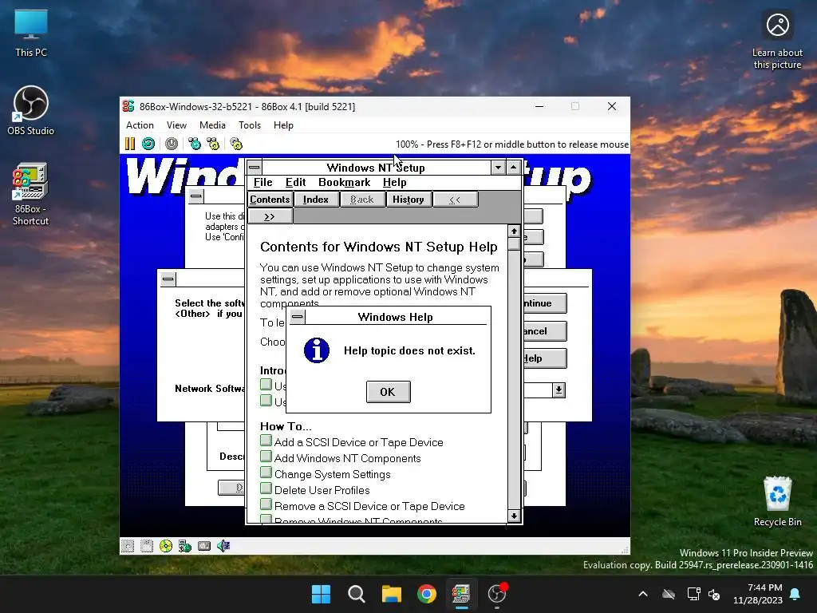Open control menu box of the 'Use this di...' adapter window

[x=196, y=196]
